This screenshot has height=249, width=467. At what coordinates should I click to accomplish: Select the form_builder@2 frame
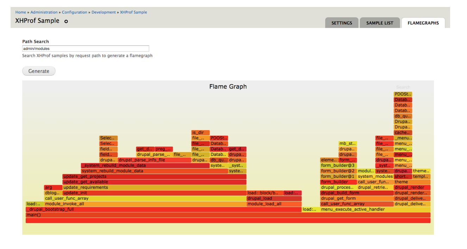(x=338, y=171)
